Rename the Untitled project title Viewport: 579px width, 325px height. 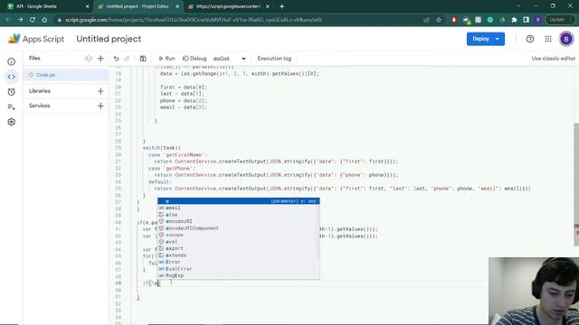click(x=109, y=39)
